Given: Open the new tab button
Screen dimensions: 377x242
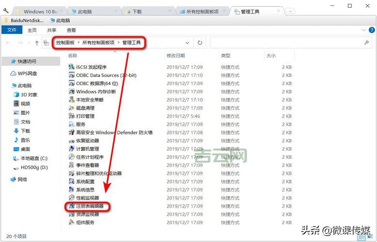Looking at the screenshot, I should pos(290,11).
